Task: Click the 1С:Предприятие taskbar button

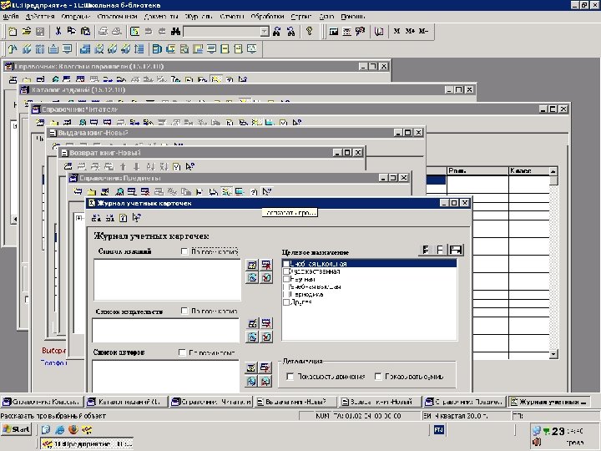Action: 87,443
